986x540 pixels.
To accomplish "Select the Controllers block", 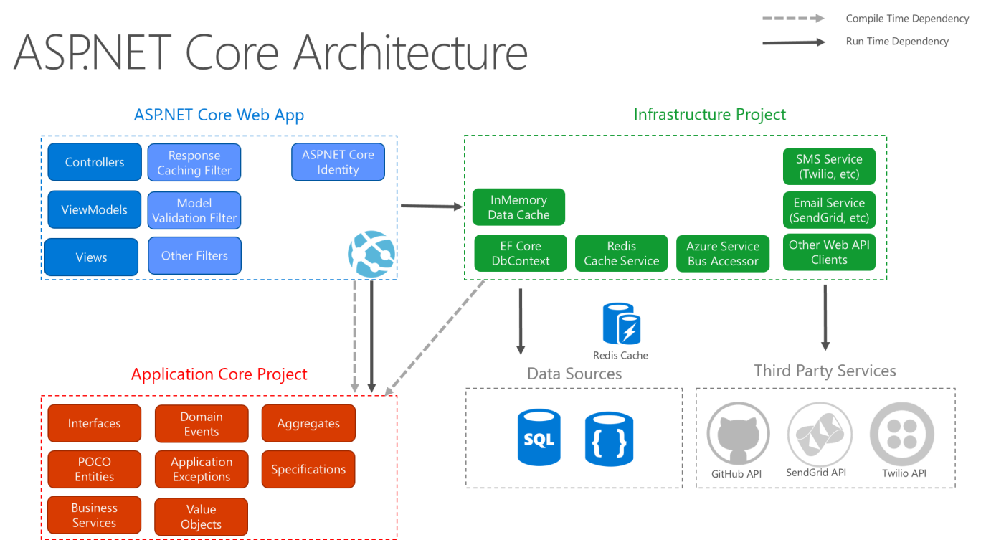I will coord(94,161).
